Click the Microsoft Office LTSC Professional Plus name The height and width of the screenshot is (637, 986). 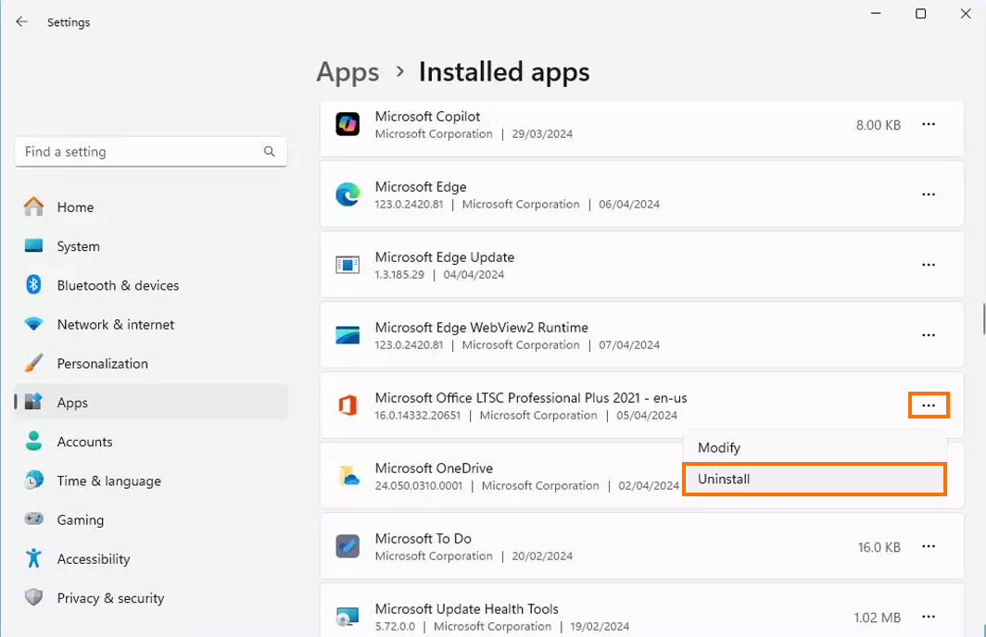(531, 397)
